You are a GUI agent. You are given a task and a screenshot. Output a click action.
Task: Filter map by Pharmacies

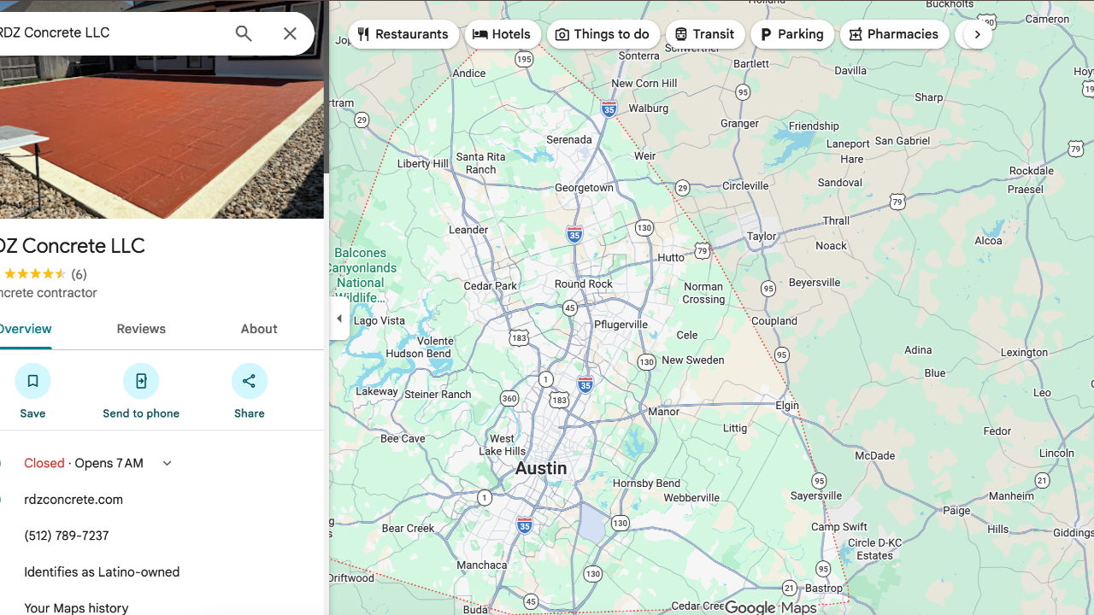895,34
